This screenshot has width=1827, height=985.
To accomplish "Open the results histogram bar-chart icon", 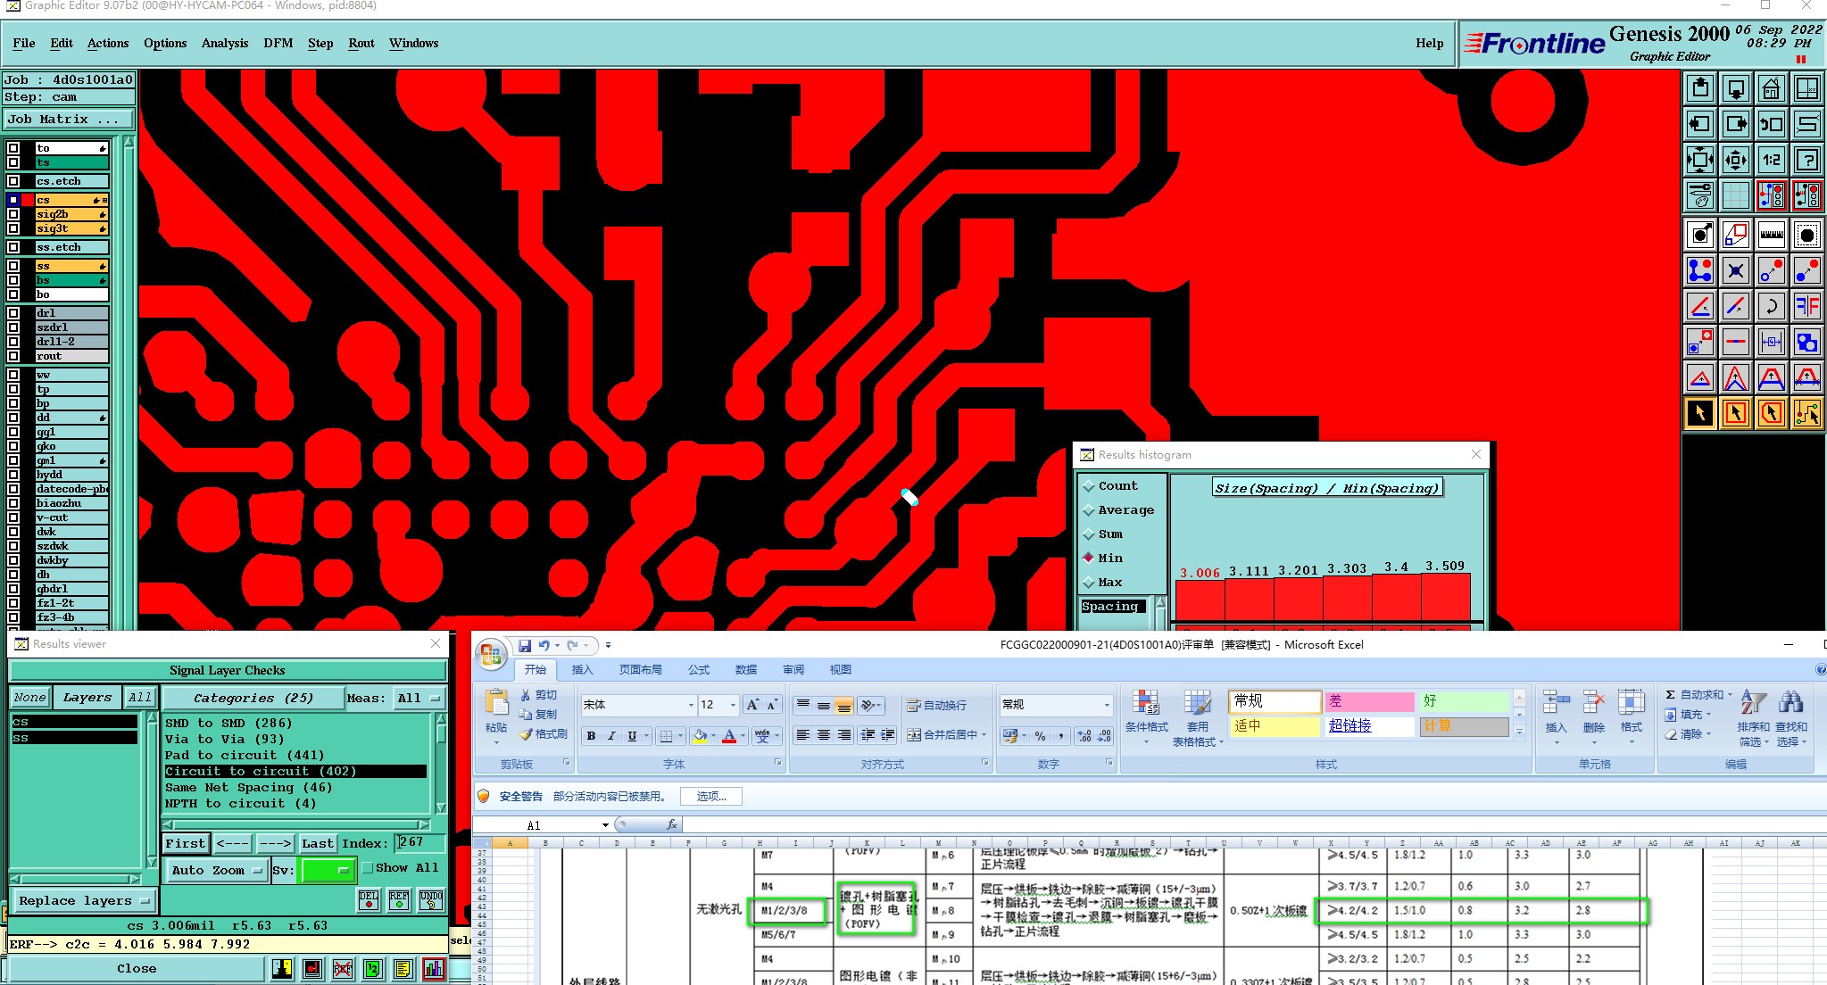I will click(434, 969).
